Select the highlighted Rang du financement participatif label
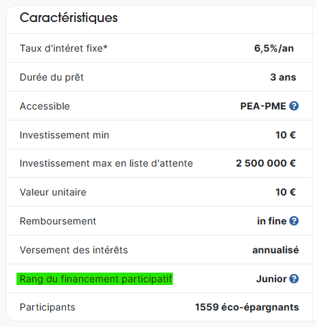This screenshot has width=316, height=327. 95,279
